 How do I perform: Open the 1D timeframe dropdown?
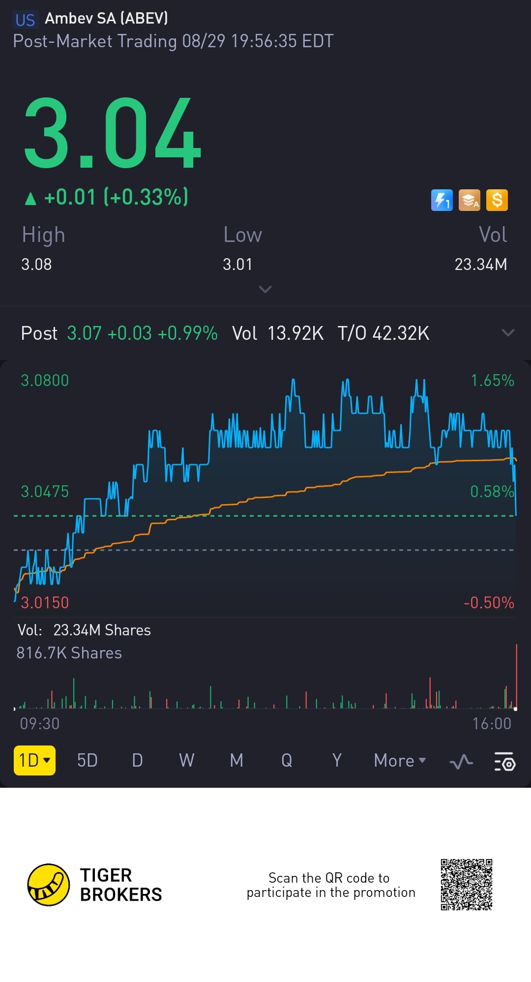[x=34, y=760]
